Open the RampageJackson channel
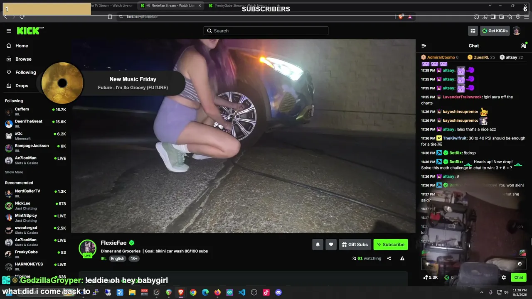This screenshot has width=532, height=299. coord(35,148)
